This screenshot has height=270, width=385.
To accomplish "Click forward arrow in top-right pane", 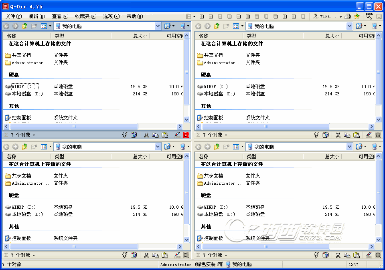I will [x=207, y=26].
